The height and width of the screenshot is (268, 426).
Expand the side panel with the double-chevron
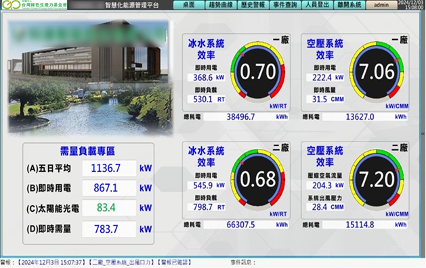[423, 133]
